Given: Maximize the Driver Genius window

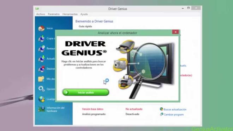Looking at the screenshot, I should [189, 8].
